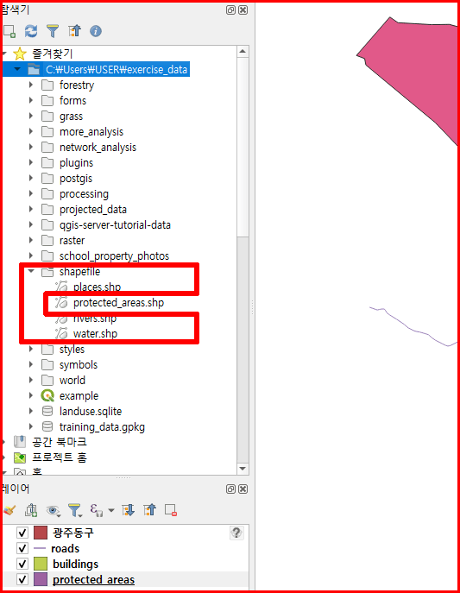Float the Layers panel

pos(230,489)
